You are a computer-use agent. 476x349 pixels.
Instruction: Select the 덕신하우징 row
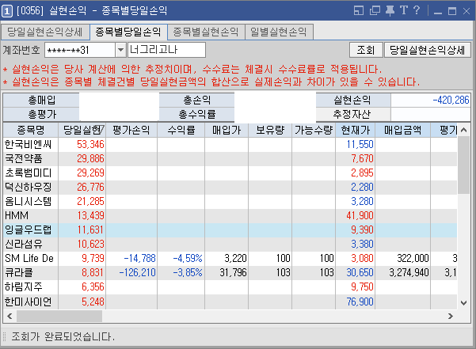pos(230,187)
